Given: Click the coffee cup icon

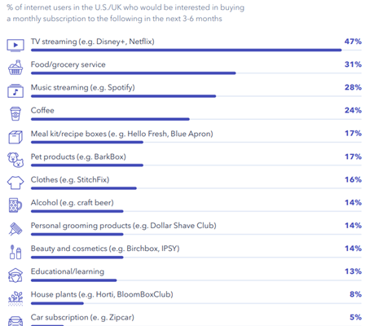Looking at the screenshot, I should tap(15, 113).
